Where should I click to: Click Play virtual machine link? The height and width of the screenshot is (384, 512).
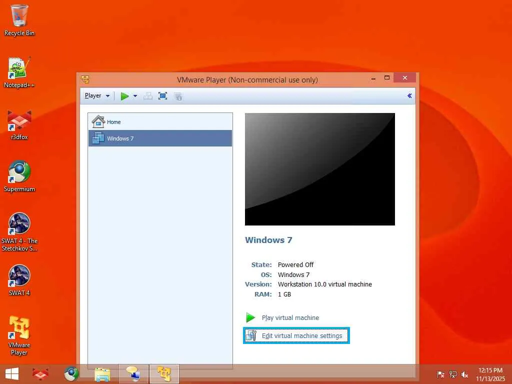290,317
